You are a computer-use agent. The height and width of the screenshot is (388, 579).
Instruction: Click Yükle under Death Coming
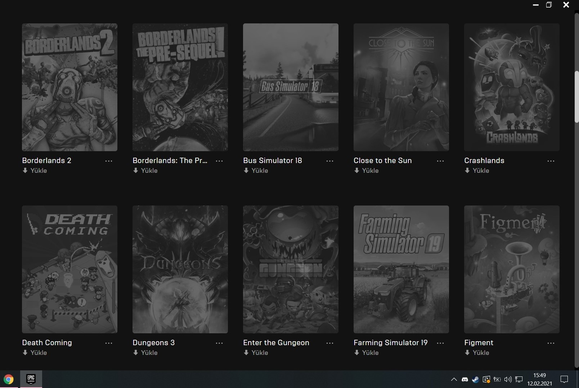(35, 353)
